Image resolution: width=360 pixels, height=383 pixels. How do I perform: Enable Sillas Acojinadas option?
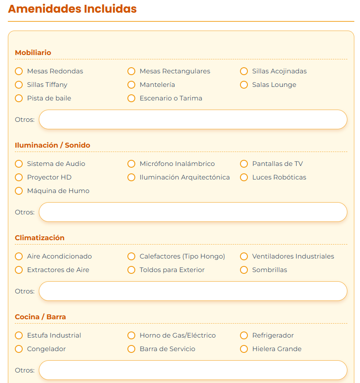click(244, 71)
